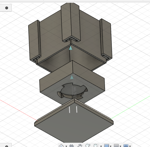The height and width of the screenshot is (147, 150).
Task: Select the Orbit tool in the navigation bar
Action: click(x=61, y=146)
